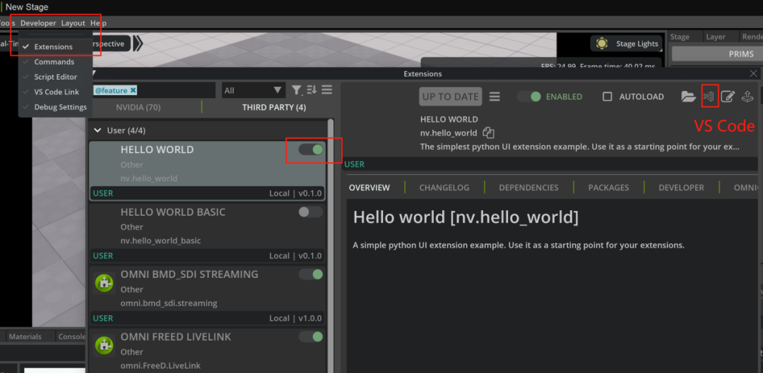Viewport: 763px width, 373px height.
Task: Open the PACKAGES tab
Action: point(608,188)
